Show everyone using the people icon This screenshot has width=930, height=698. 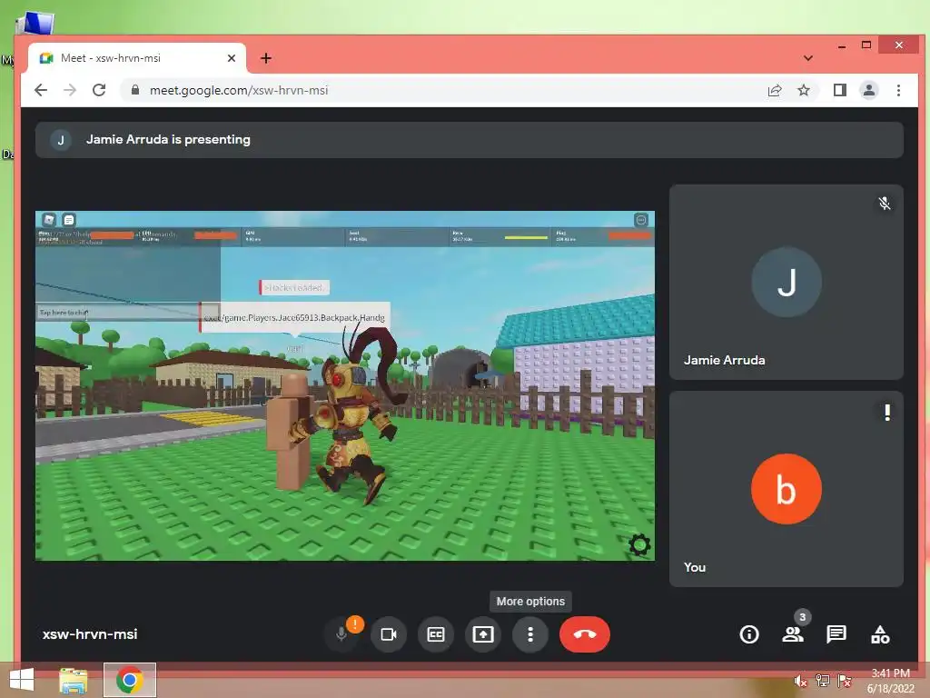[x=793, y=634]
